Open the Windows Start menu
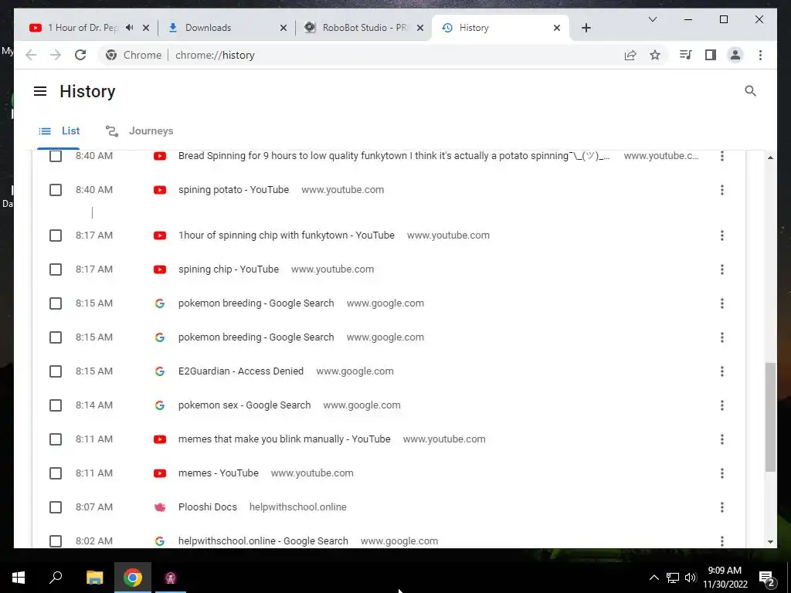 [19, 578]
